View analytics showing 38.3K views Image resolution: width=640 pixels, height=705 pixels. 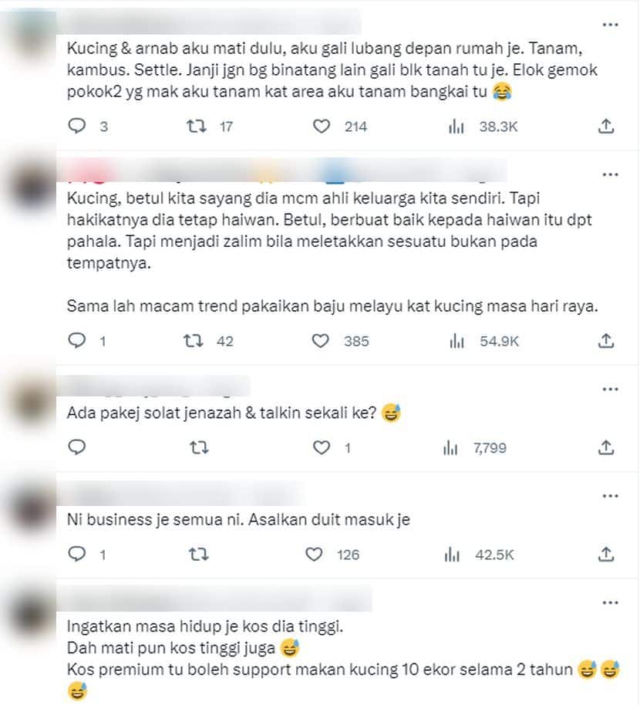tap(456, 126)
